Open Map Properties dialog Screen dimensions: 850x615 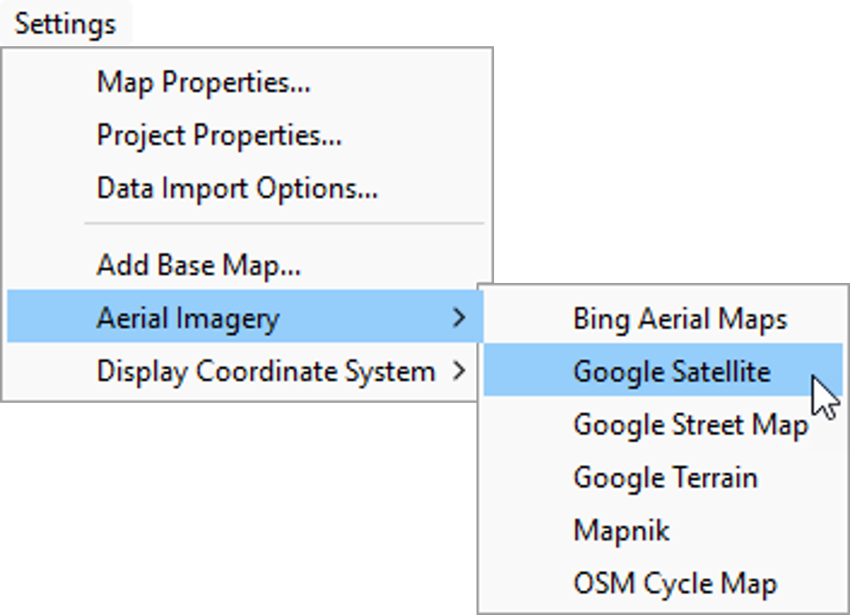pos(203,83)
